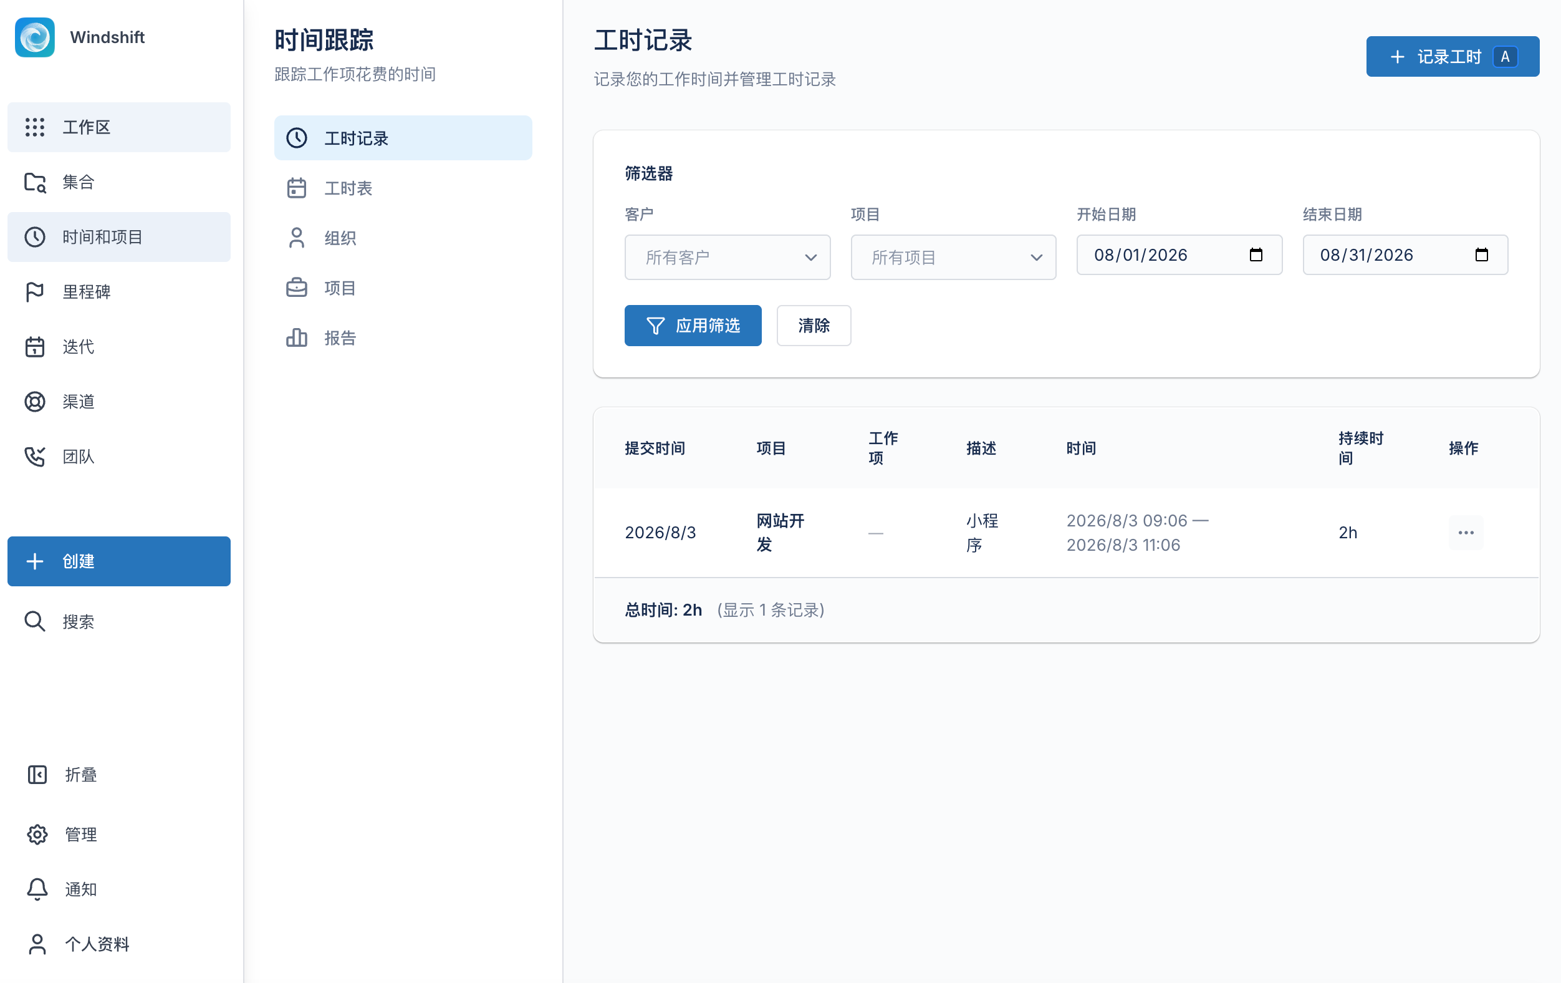1561x983 pixels.
Task: Select 里程碑 in the sidebar
Action: [x=119, y=292]
